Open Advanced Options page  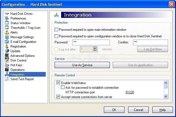(23, 56)
